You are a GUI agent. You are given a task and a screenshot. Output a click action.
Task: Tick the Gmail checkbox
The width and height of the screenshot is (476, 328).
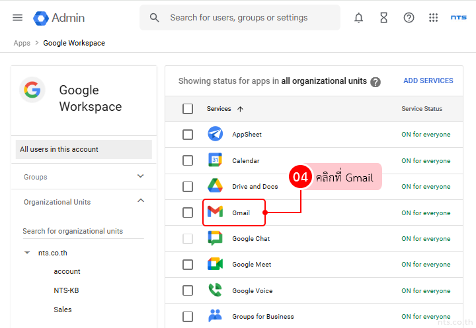click(188, 213)
